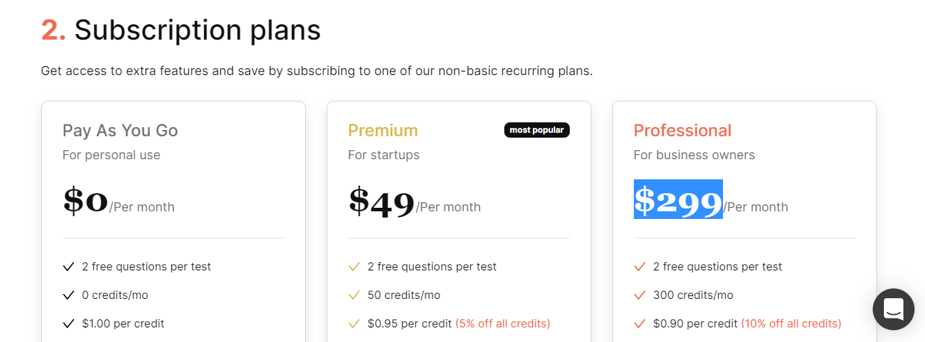Click the checkmark beside Pay As You Go free questions
925x342 pixels.
tap(68, 267)
